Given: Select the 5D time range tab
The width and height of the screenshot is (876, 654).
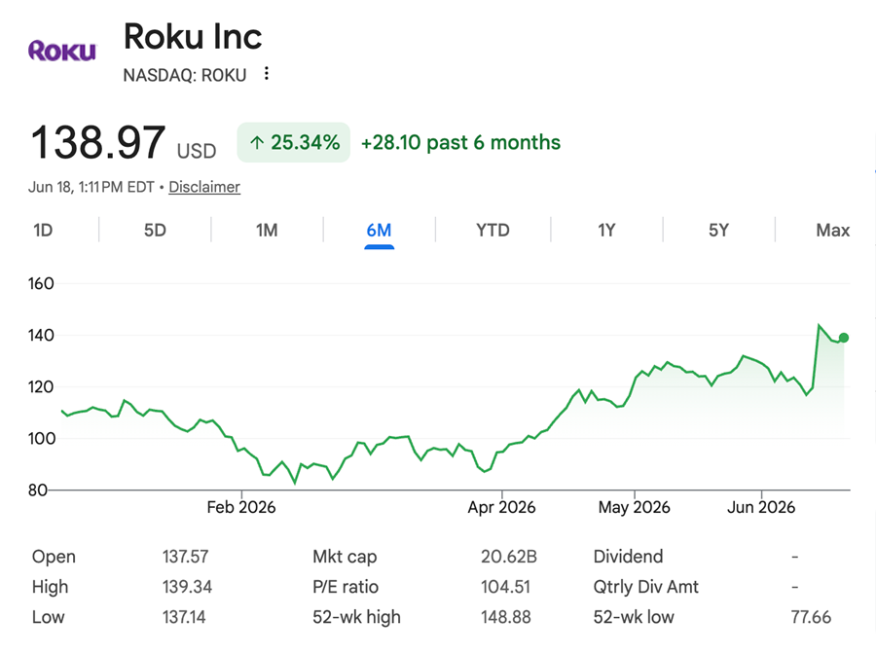Looking at the screenshot, I should pyautogui.click(x=156, y=230).
